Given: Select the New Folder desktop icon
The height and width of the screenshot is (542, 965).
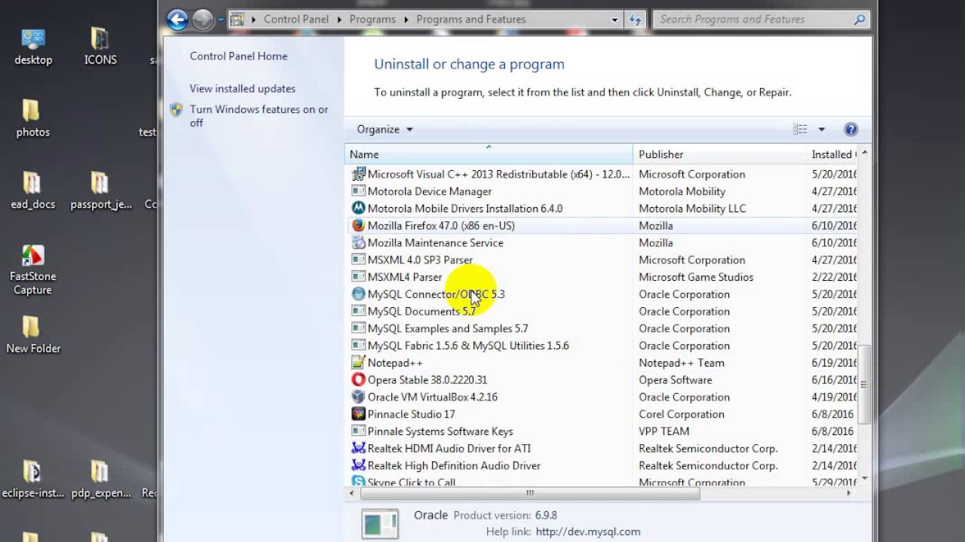Looking at the screenshot, I should 33,335.
